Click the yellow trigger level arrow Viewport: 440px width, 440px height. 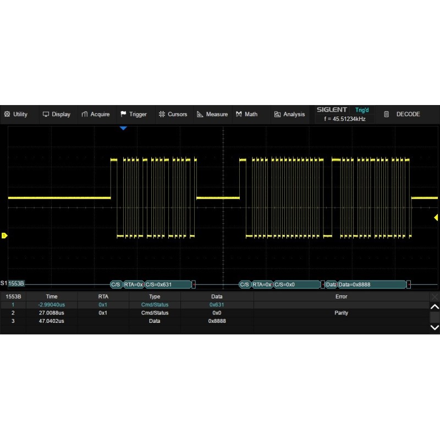click(435, 218)
